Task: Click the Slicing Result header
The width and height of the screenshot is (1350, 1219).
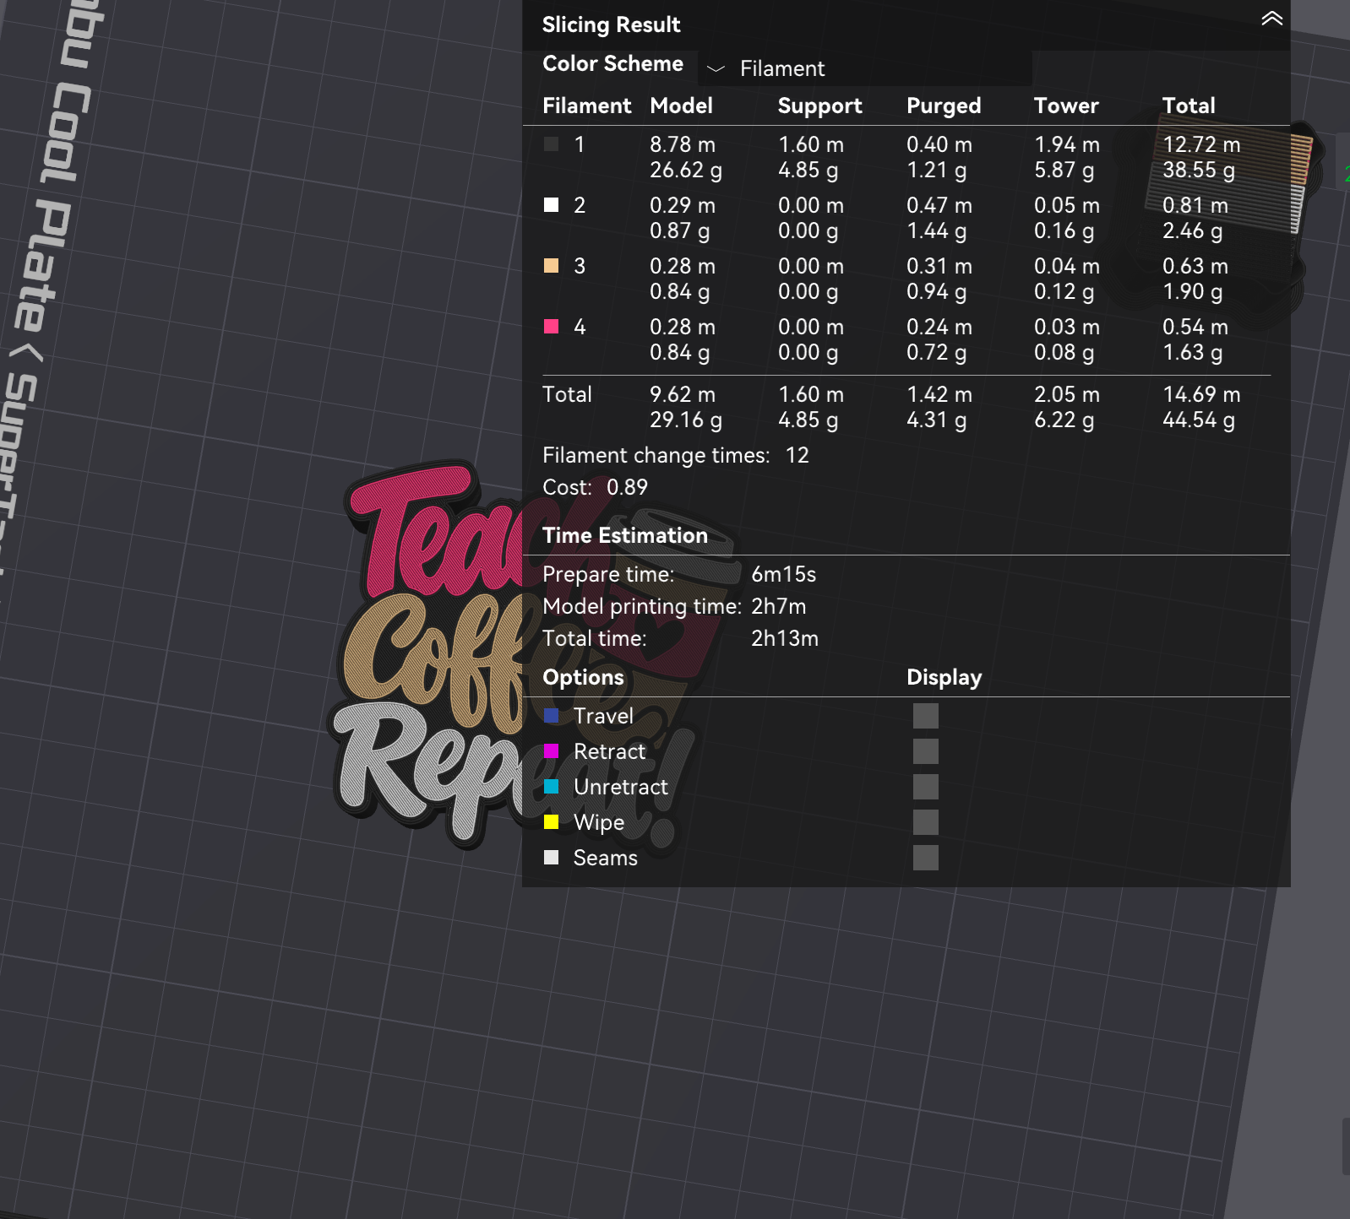Action: 611,24
